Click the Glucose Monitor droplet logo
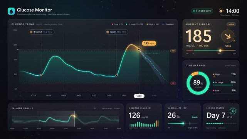The width and height of the screenshot is (247, 139). coord(11,11)
